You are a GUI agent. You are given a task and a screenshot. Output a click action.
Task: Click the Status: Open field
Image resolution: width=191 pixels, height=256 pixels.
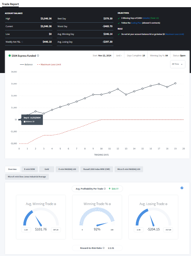[179, 56]
